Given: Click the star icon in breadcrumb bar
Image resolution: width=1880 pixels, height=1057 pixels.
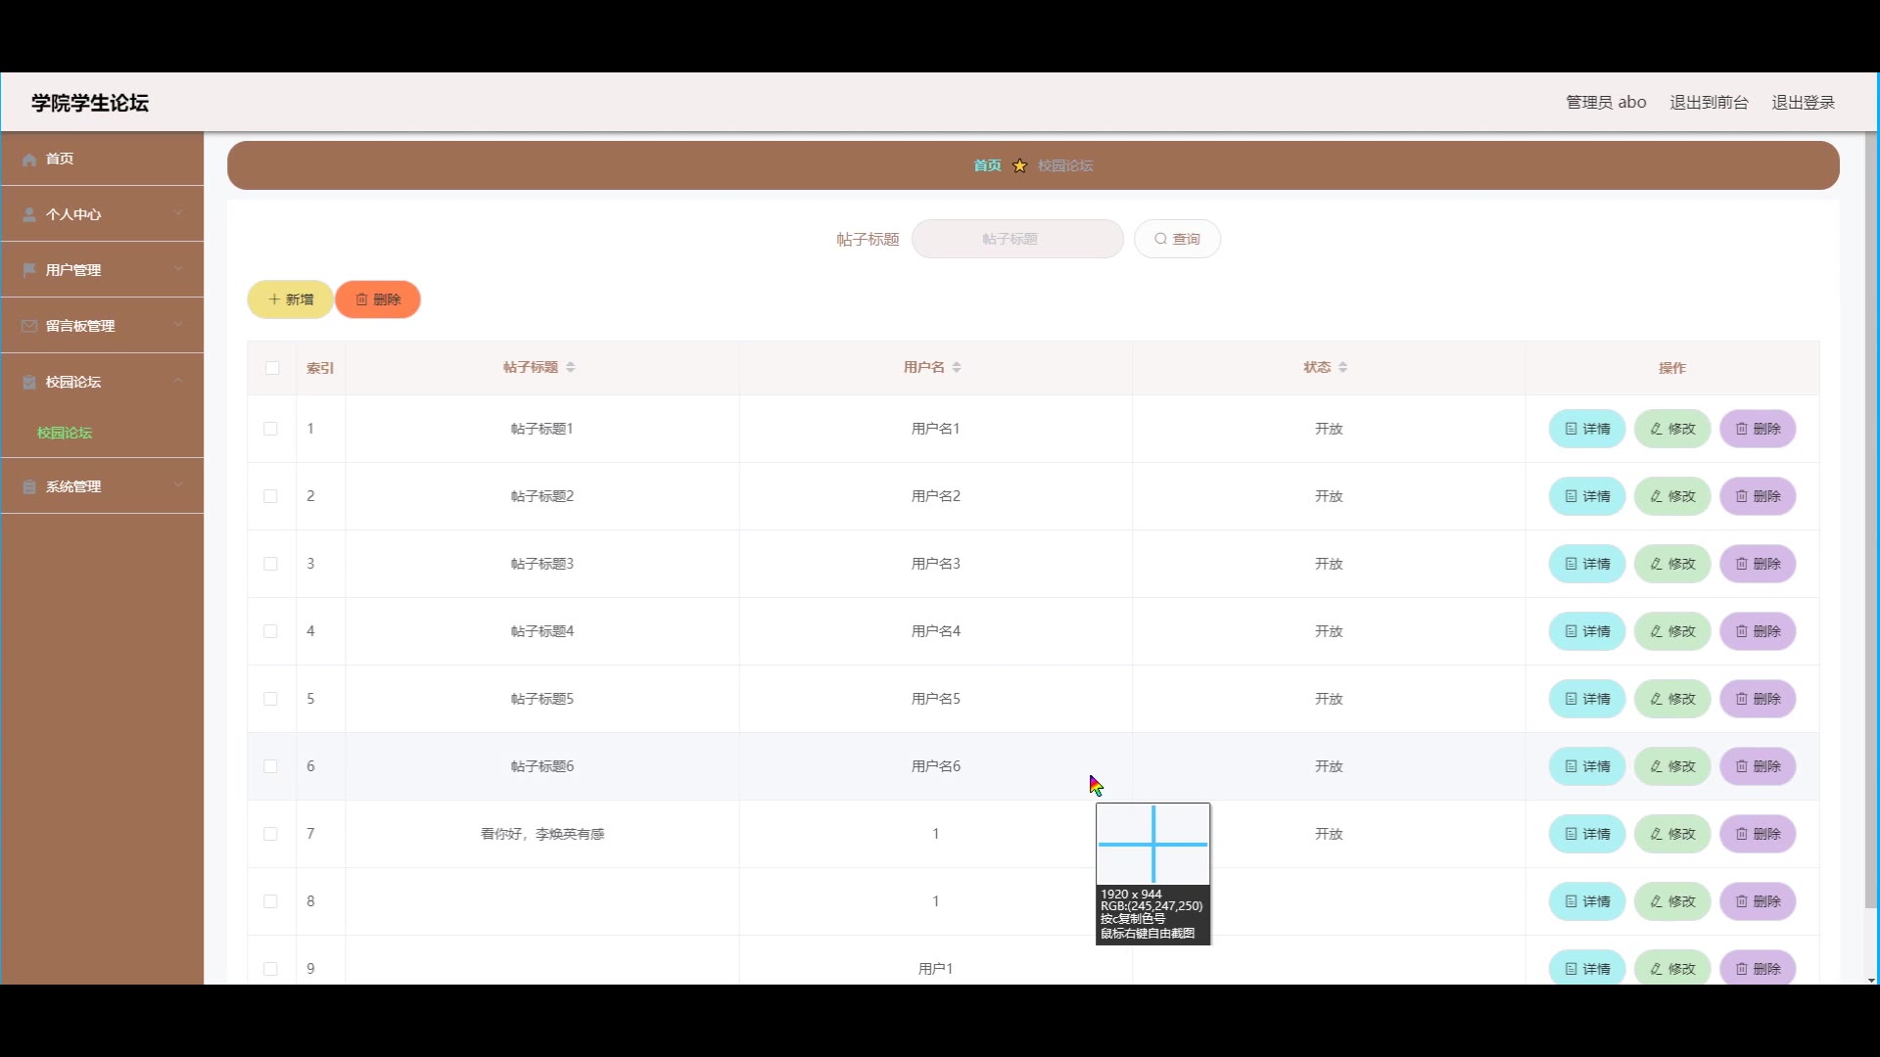Looking at the screenshot, I should (x=1019, y=165).
